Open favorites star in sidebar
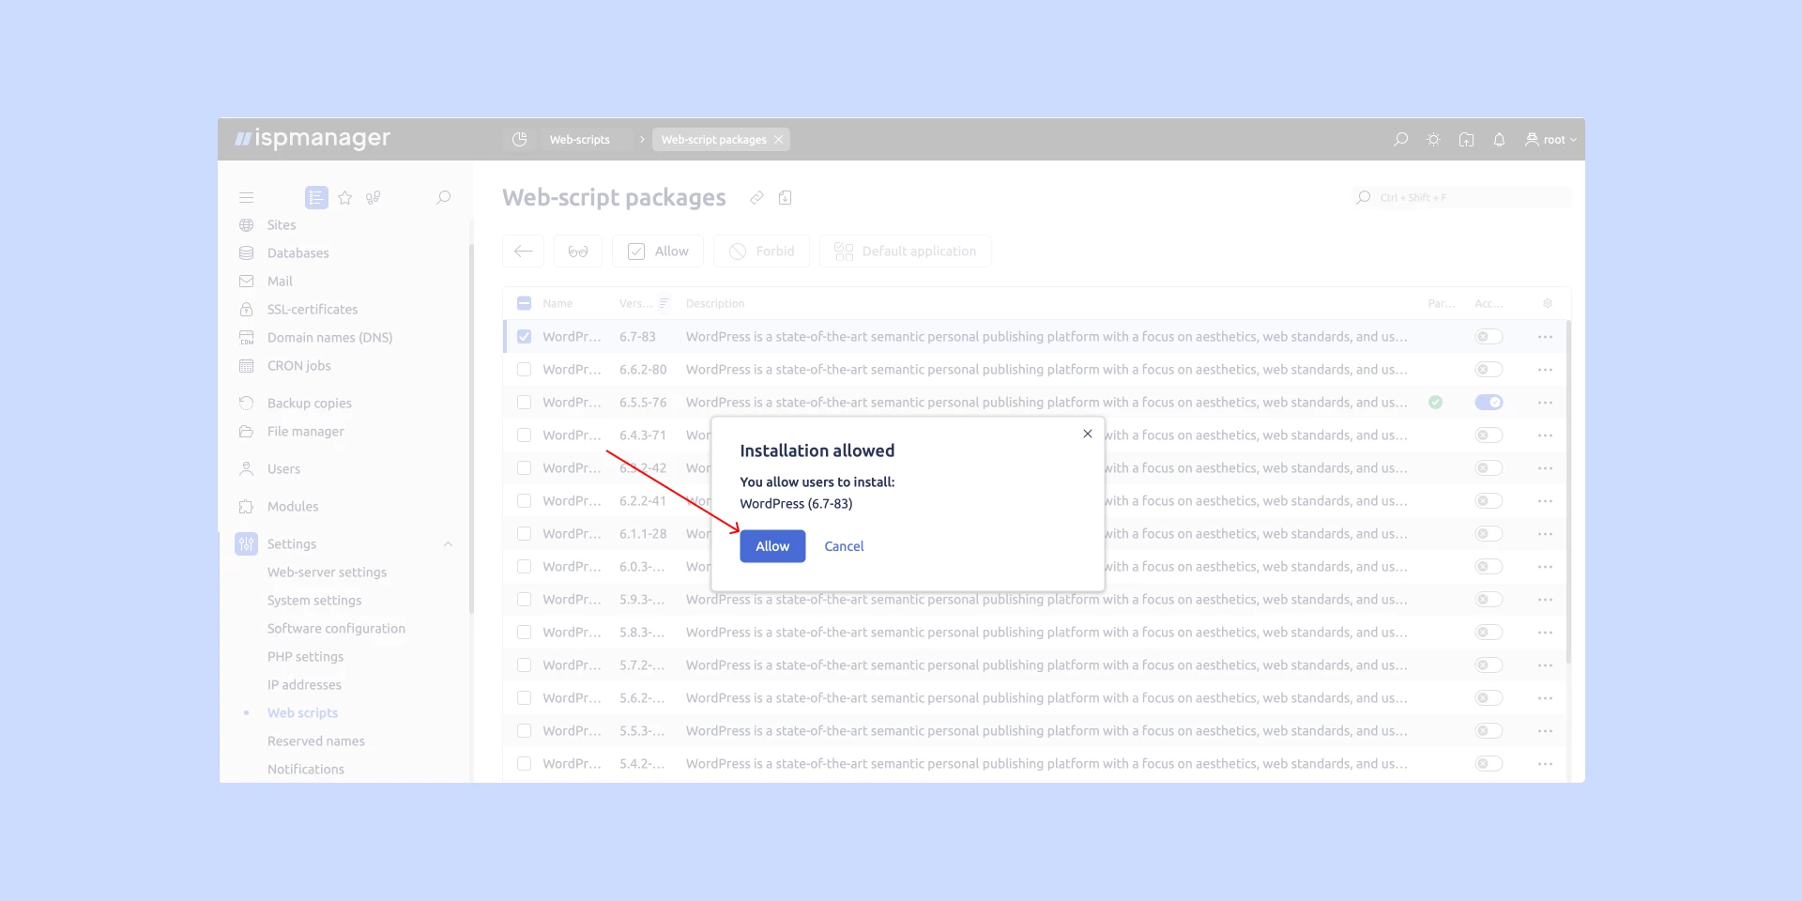 coord(345,198)
